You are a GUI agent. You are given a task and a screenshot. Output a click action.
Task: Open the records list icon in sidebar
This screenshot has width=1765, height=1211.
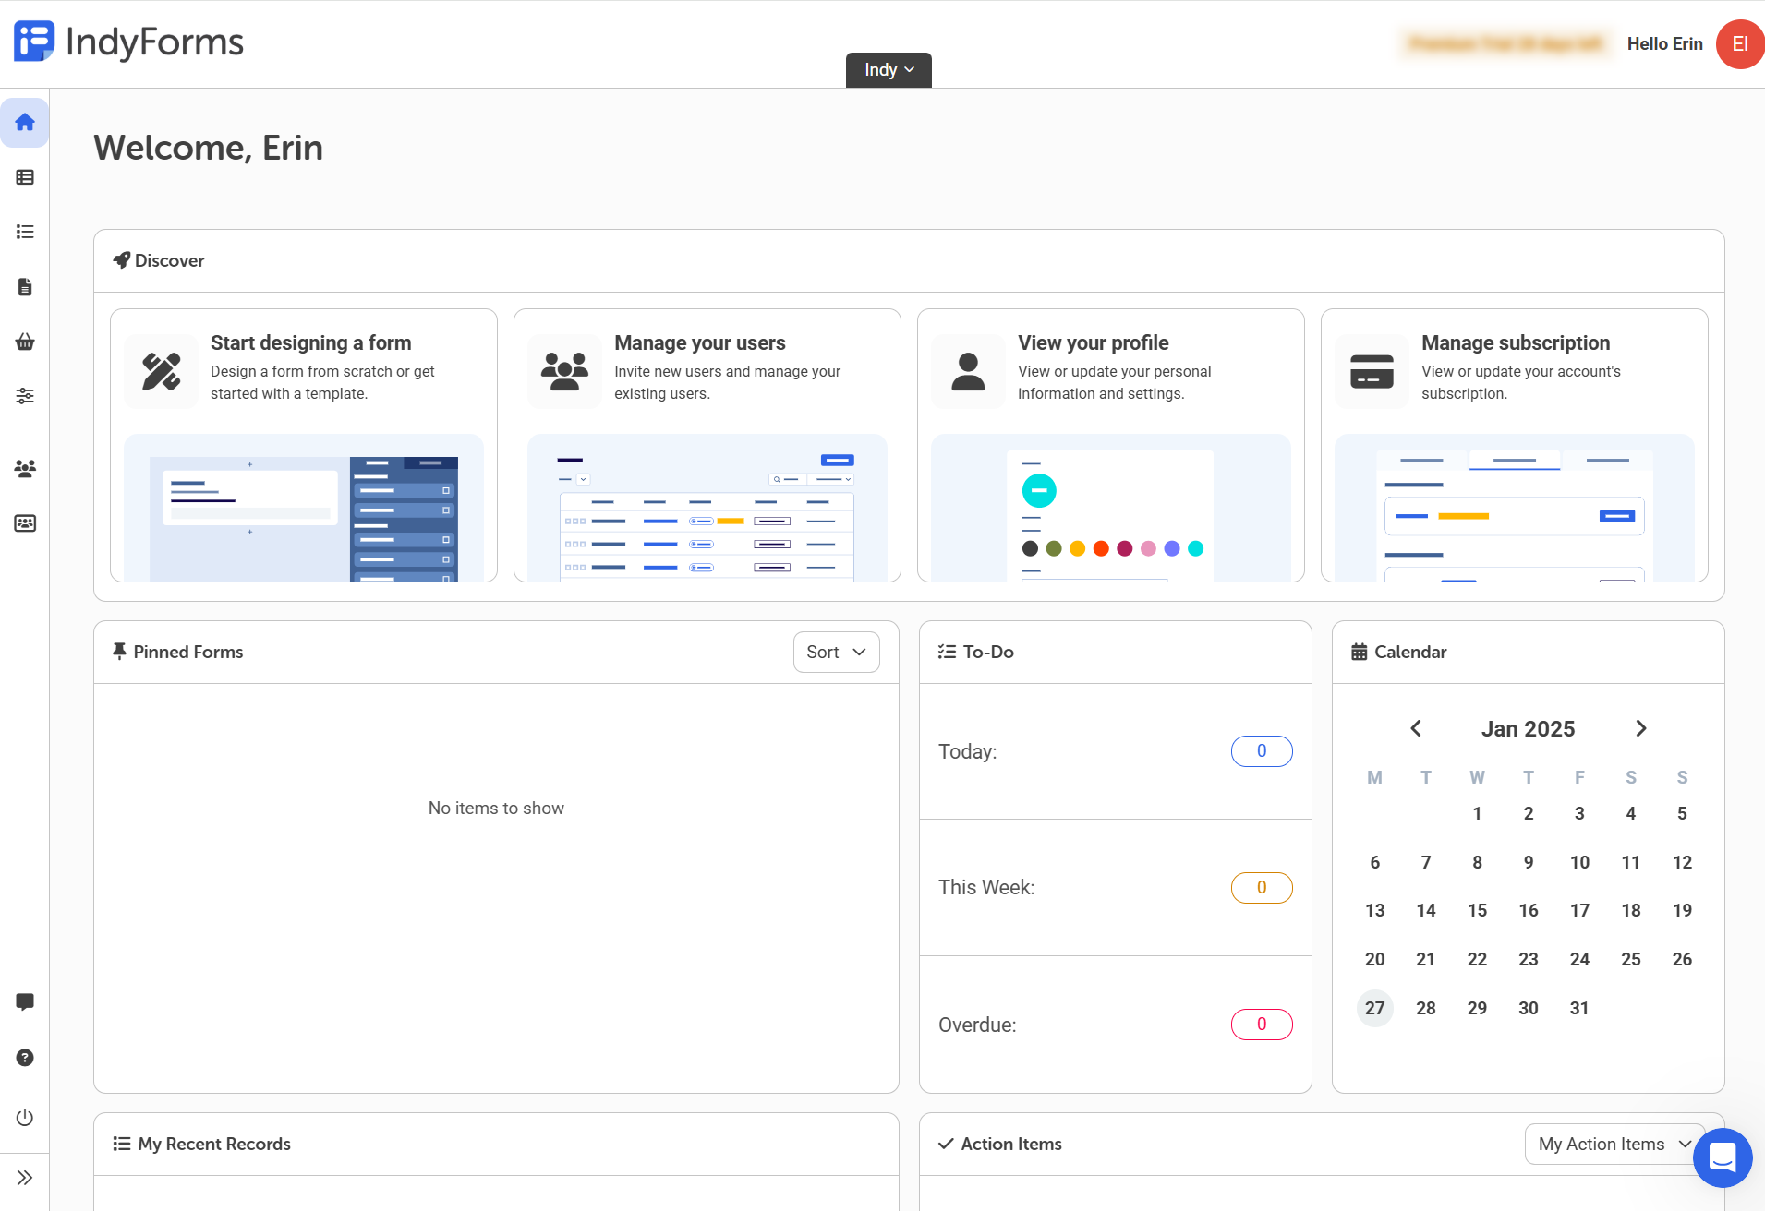pos(25,232)
